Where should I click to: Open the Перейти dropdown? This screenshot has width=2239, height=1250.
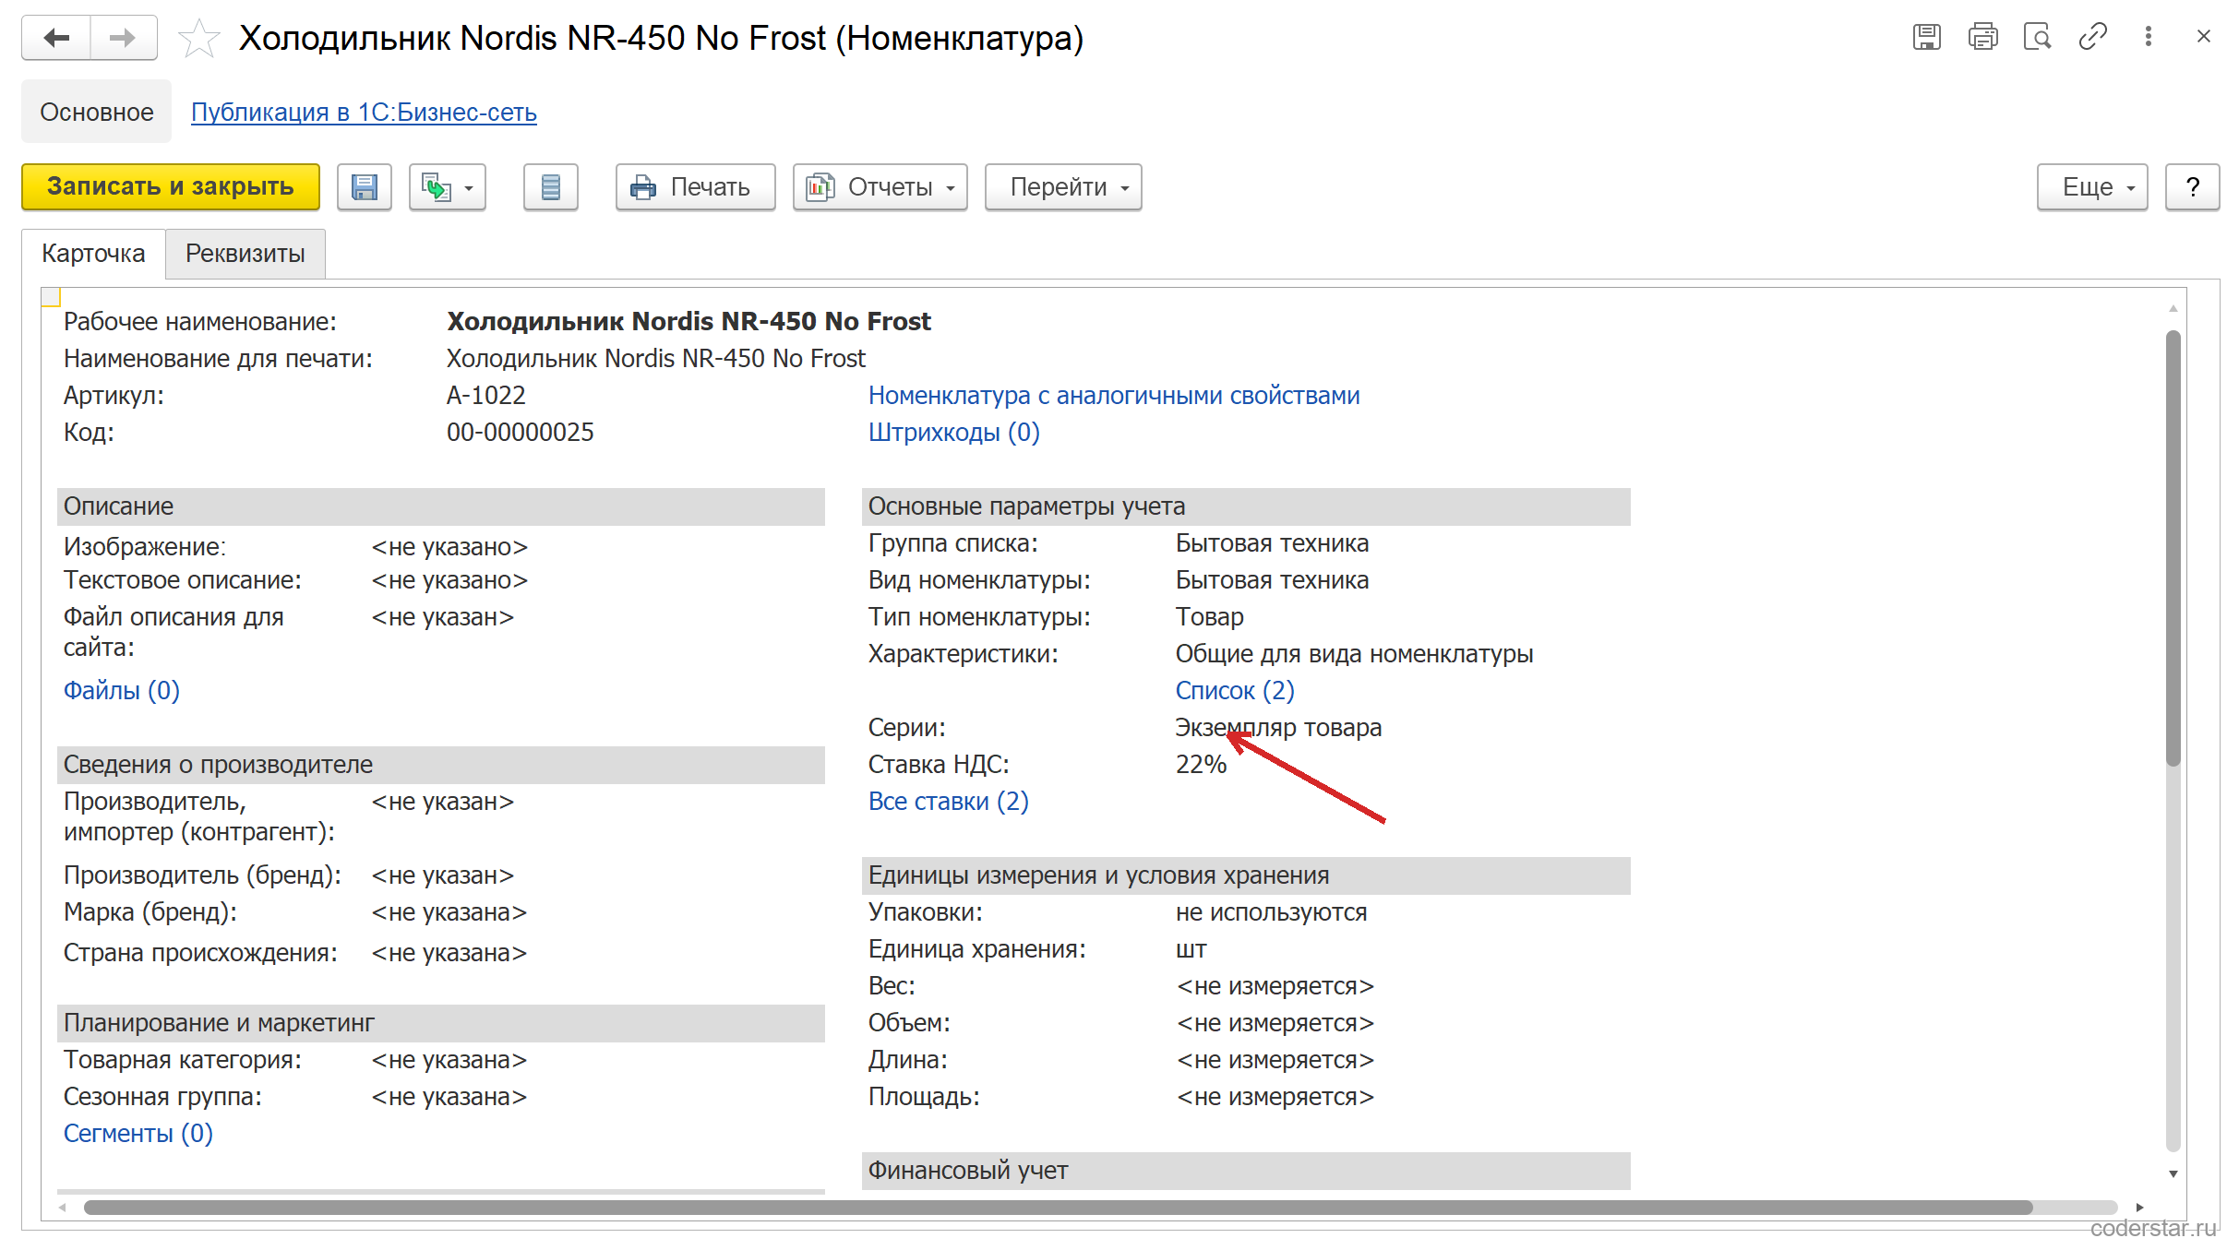tap(1063, 187)
